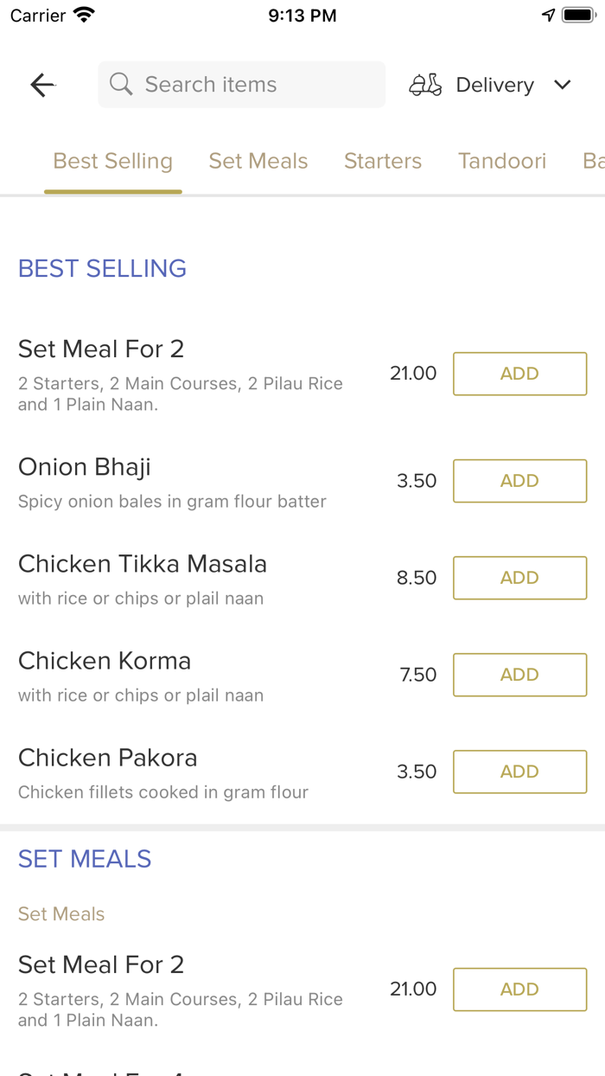Viewport: 605px width, 1076px height.
Task: Tap the search magnifier icon
Action: [121, 85]
